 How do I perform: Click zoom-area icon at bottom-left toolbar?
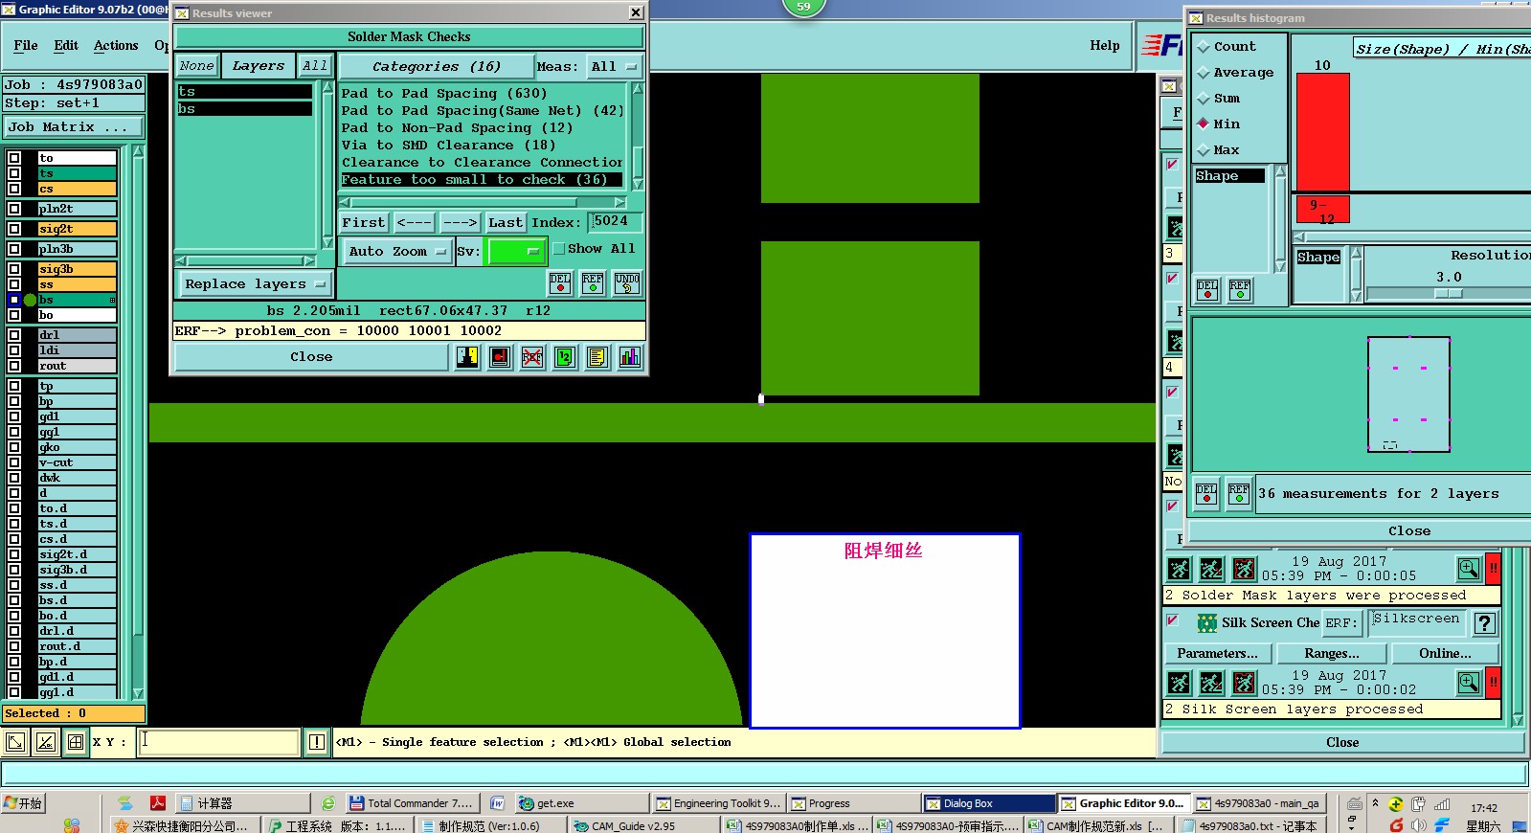click(x=15, y=742)
